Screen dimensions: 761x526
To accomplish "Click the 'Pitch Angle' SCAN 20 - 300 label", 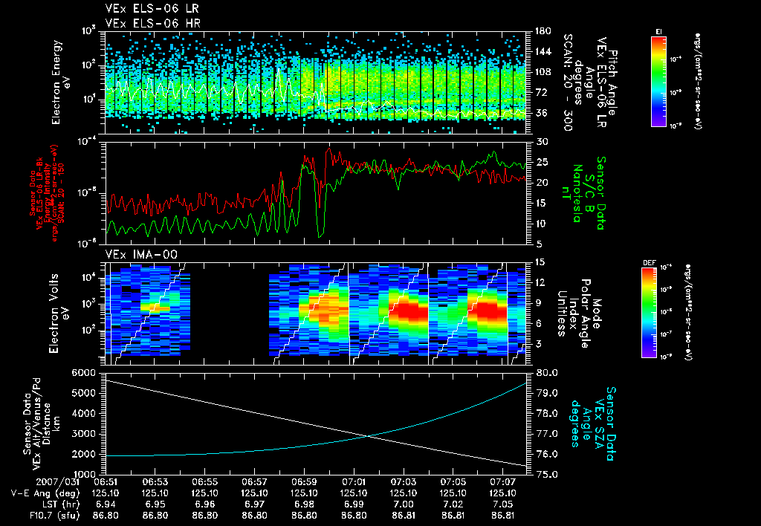I will 589,82.
